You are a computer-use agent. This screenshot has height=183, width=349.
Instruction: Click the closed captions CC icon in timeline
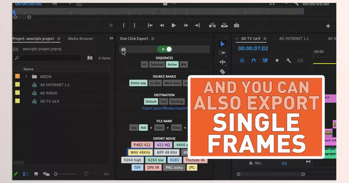pyautogui.click(x=300, y=60)
